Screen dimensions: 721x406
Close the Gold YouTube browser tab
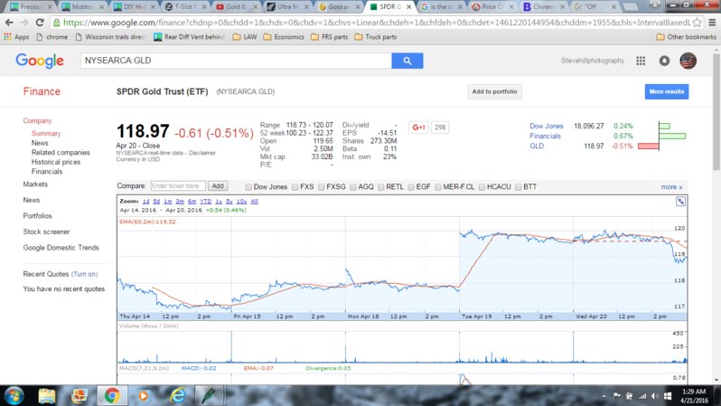255,7
